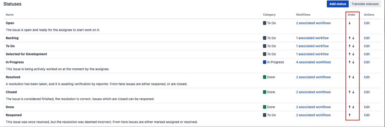Move the Resolved status up
Image resolution: width=385 pixels, height=127 pixels.
point(349,77)
